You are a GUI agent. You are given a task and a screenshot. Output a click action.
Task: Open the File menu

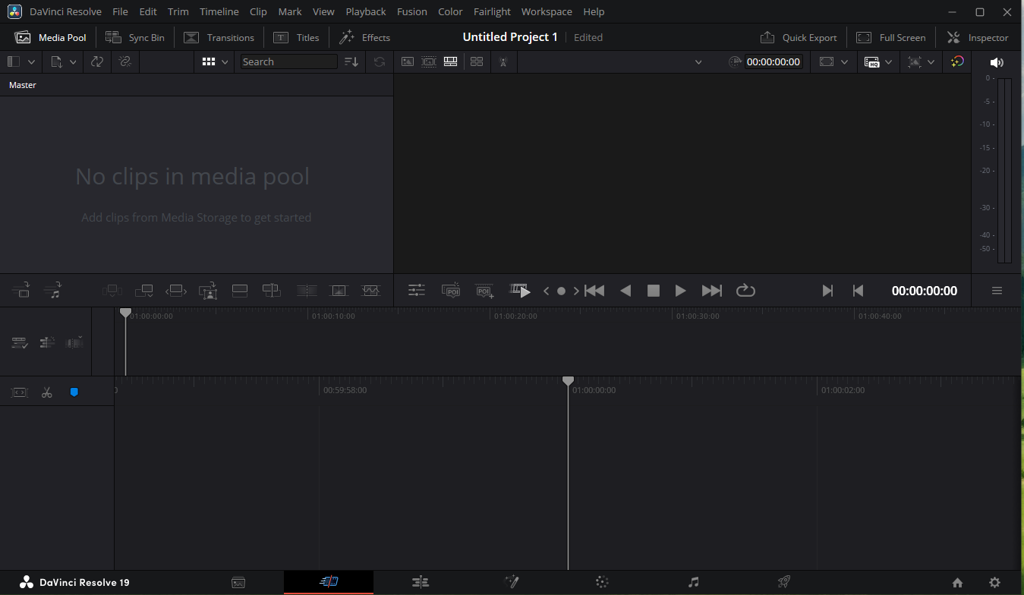pyautogui.click(x=120, y=11)
